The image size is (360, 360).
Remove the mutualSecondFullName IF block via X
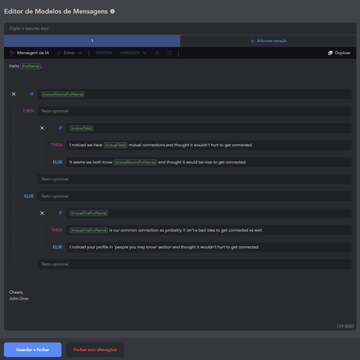14,94
